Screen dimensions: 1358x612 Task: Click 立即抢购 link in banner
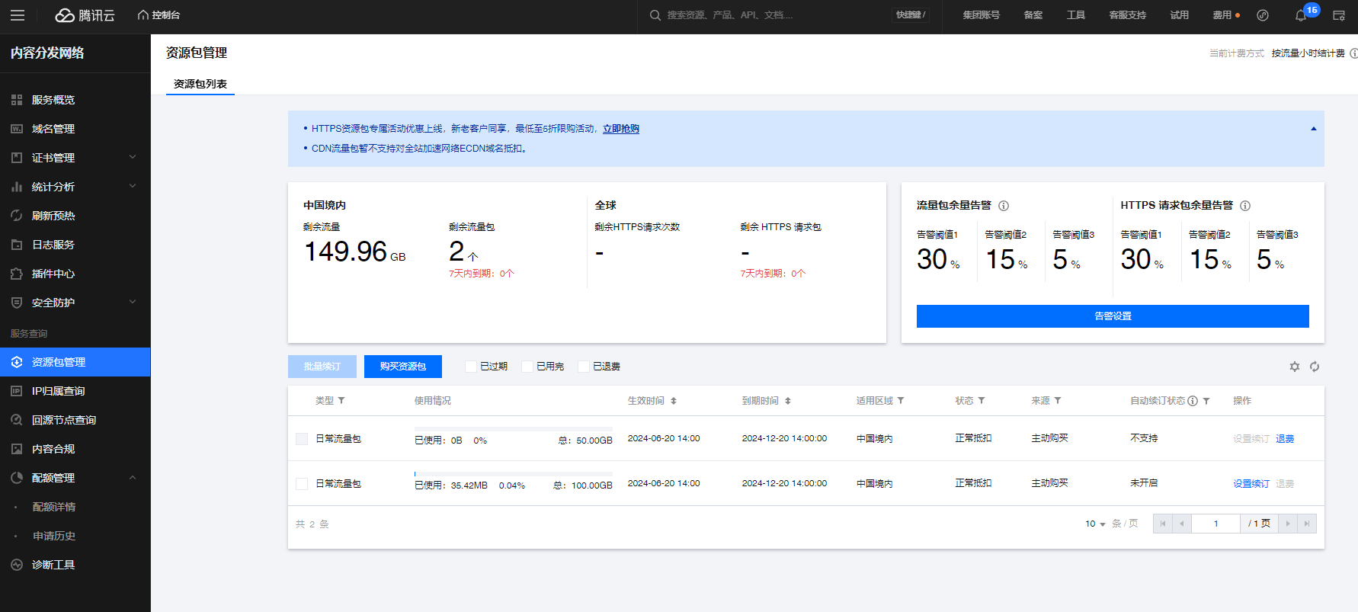point(621,129)
